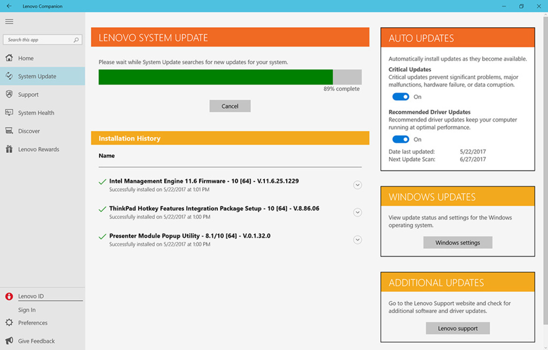Click the green update progress bar
This screenshot has height=350, width=548.
[215, 77]
